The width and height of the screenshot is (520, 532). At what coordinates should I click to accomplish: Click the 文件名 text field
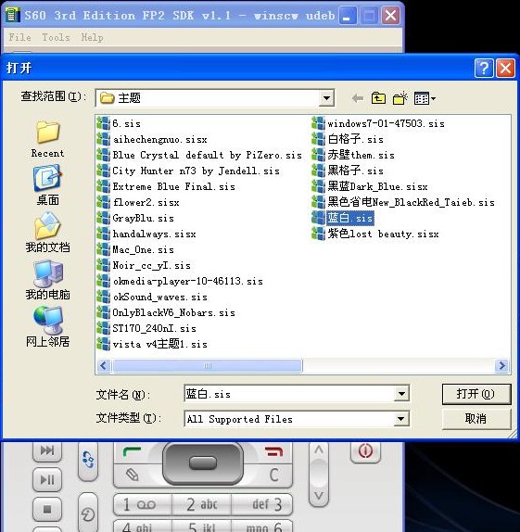[289, 394]
